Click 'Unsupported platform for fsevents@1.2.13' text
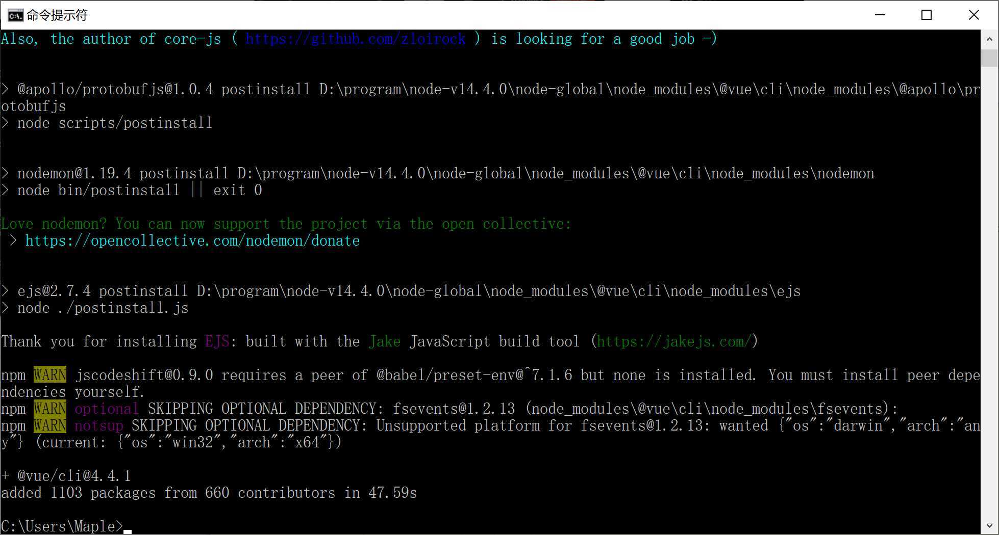The height and width of the screenshot is (535, 999). point(539,425)
